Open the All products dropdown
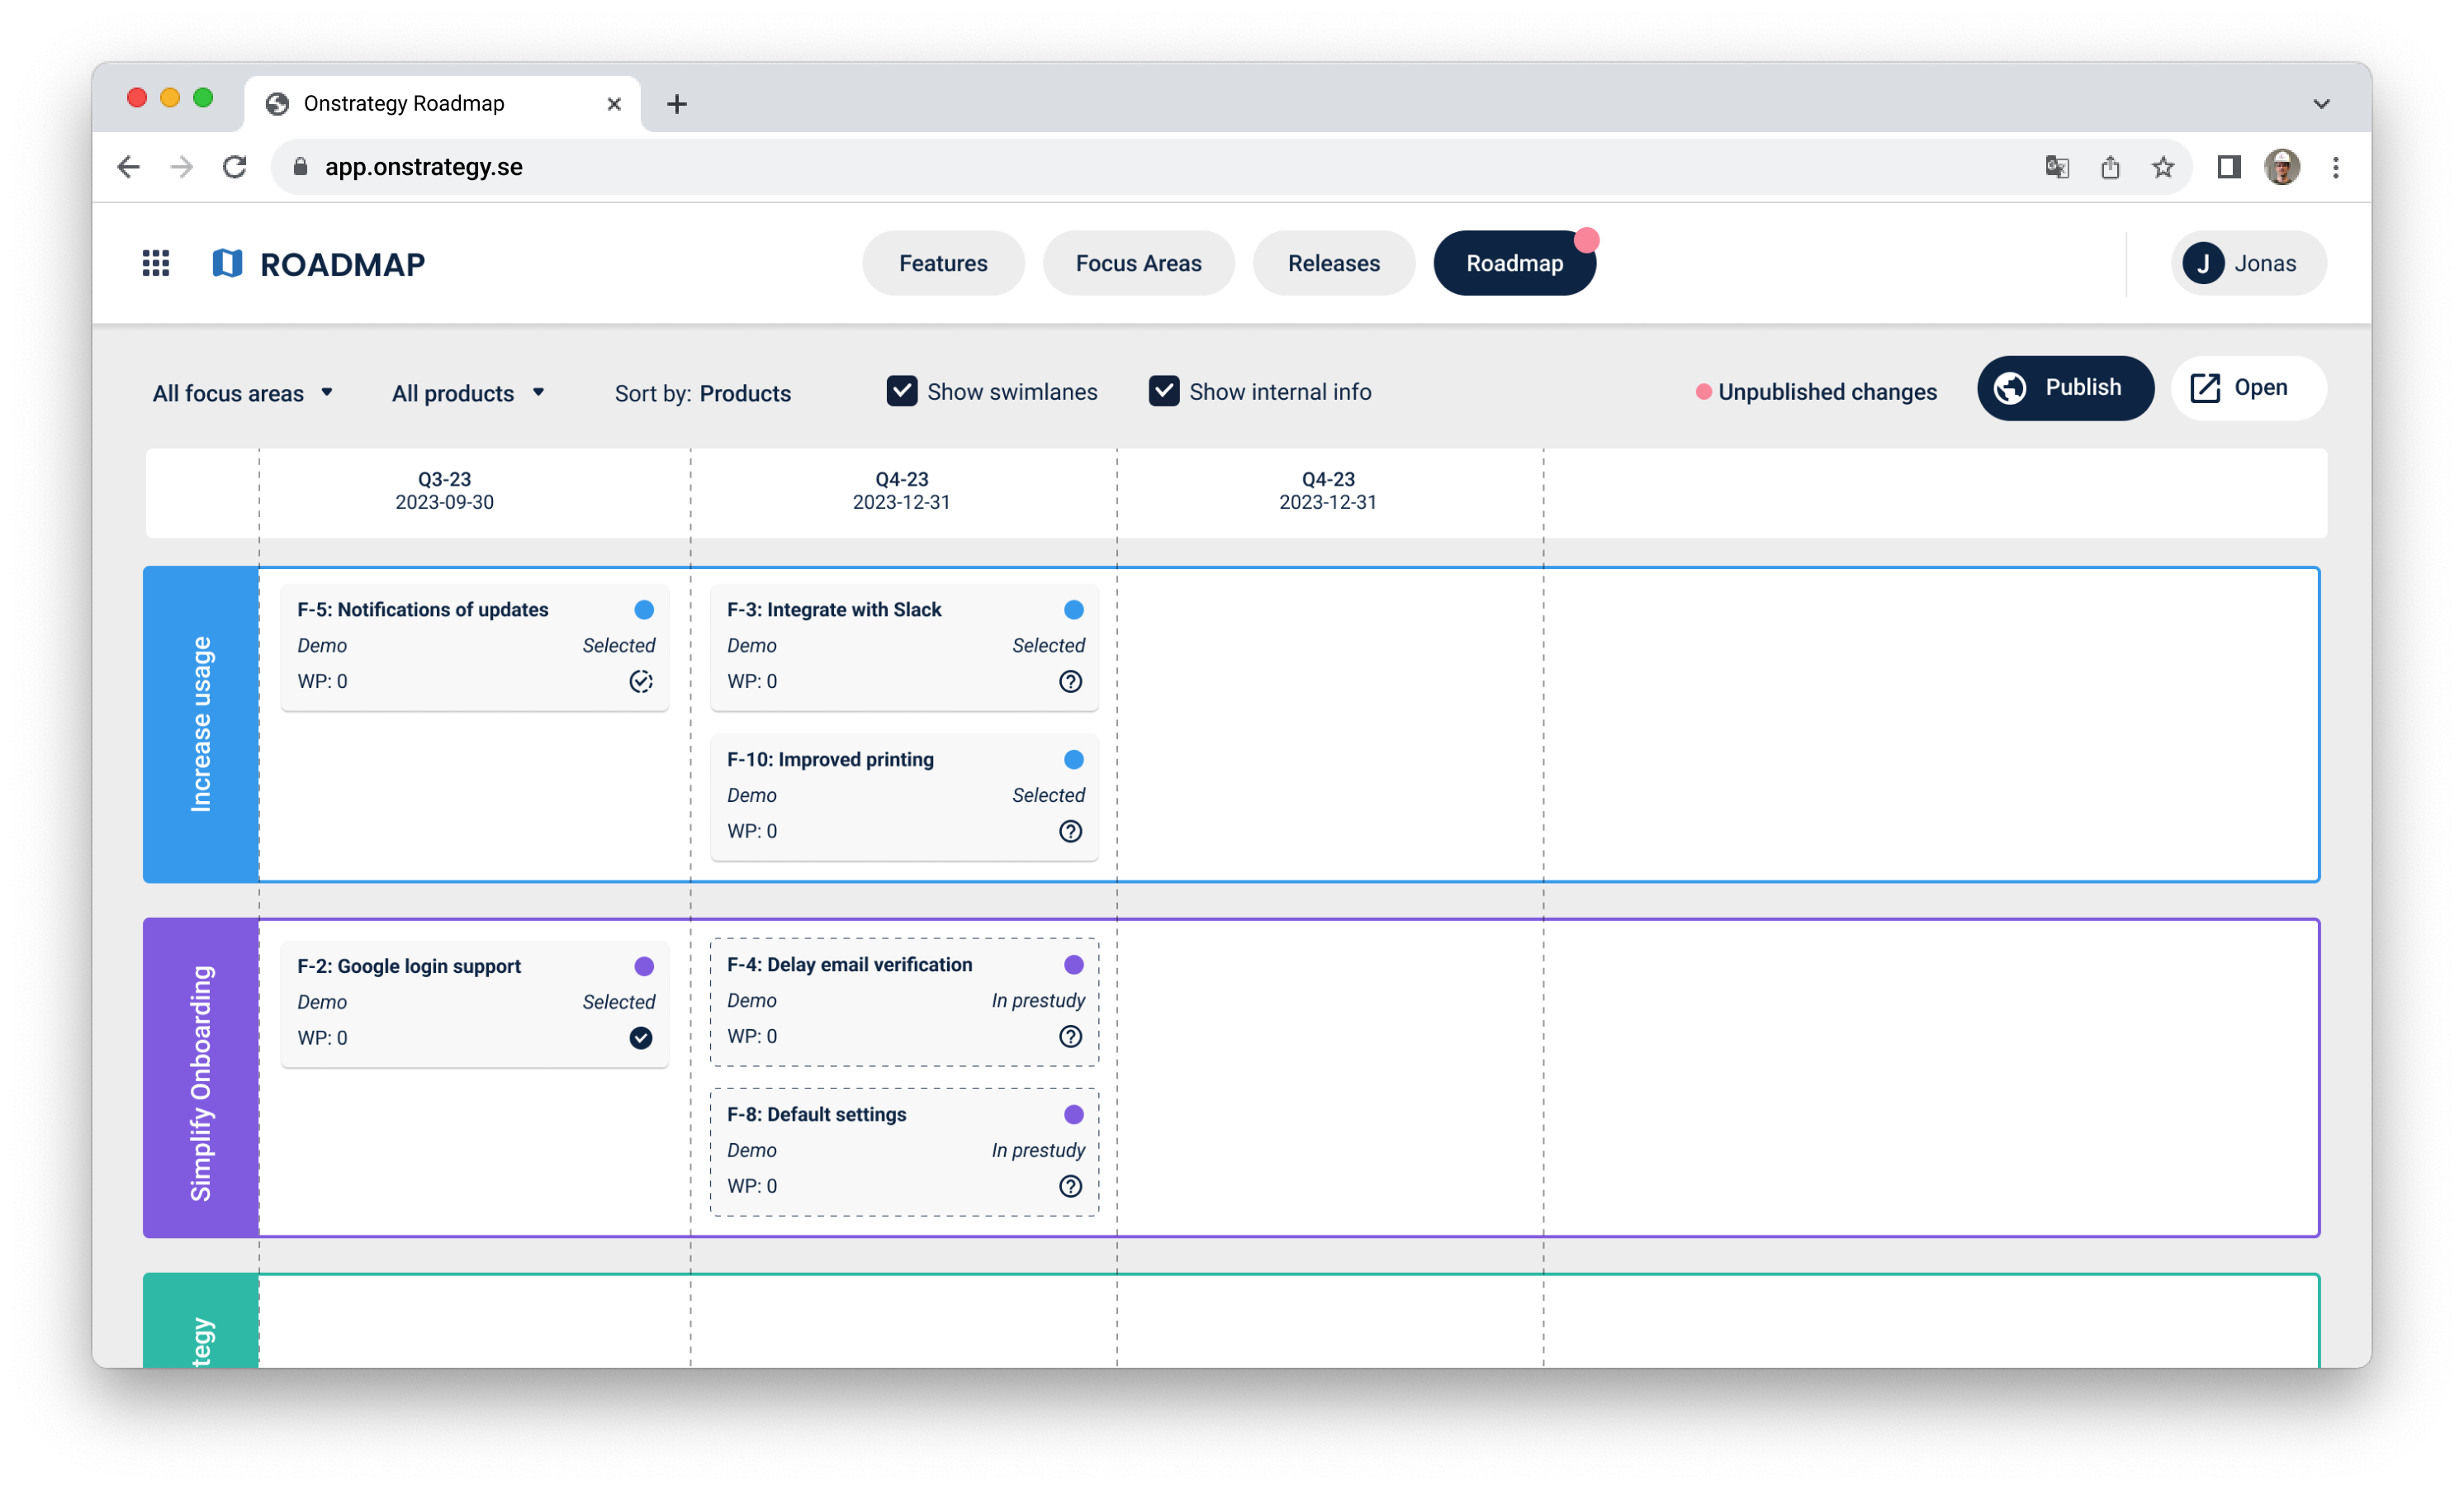 pos(468,393)
